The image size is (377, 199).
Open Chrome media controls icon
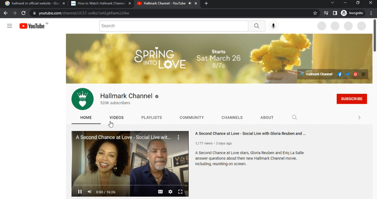(x=326, y=13)
